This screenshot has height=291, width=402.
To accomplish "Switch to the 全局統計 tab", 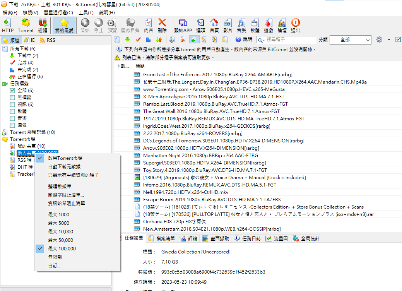I will (x=306, y=238).
